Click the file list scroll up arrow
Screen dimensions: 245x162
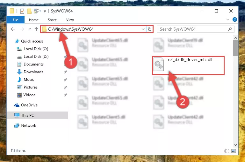pyautogui.click(x=235, y=38)
